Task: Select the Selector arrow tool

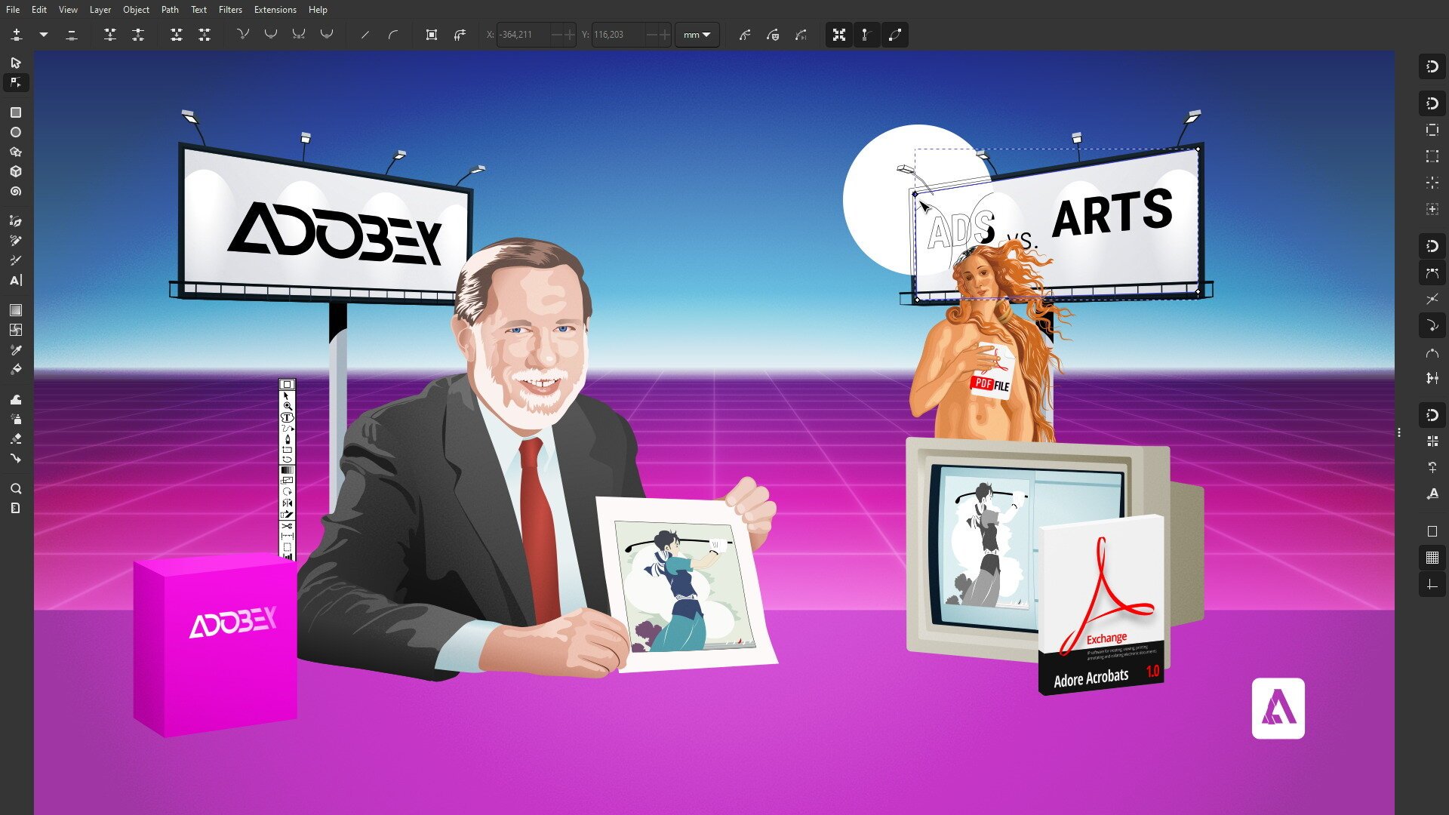Action: 16,63
